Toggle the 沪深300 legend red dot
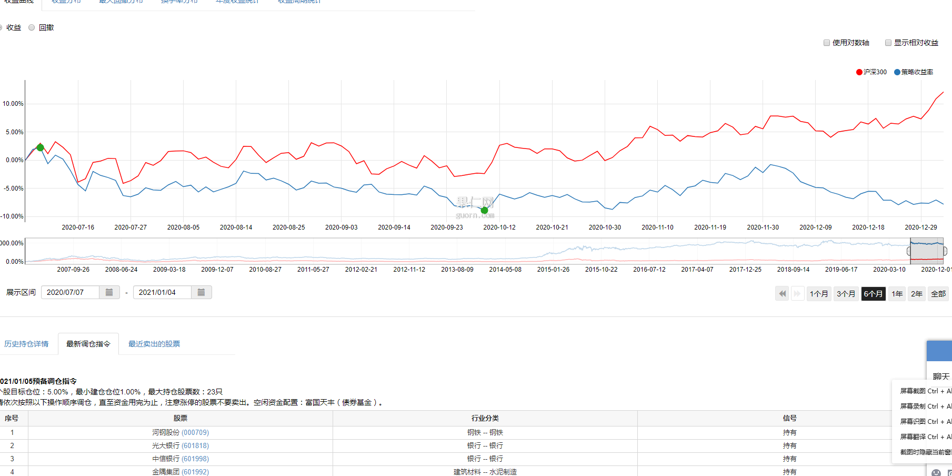Viewport: 952px width, 476px height. click(x=859, y=72)
